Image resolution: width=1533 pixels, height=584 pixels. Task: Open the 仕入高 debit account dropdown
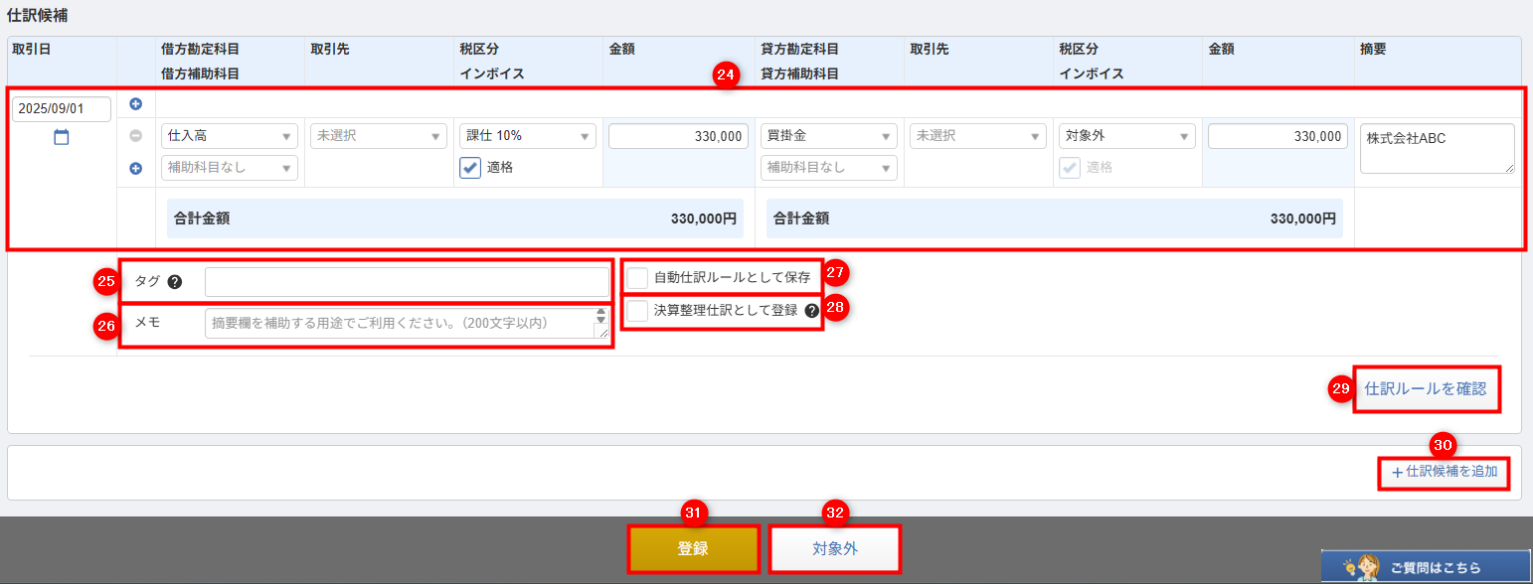point(230,136)
